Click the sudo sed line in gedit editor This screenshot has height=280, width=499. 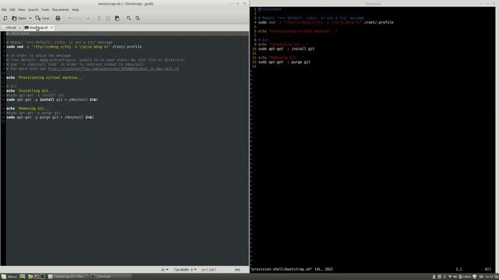(74, 47)
